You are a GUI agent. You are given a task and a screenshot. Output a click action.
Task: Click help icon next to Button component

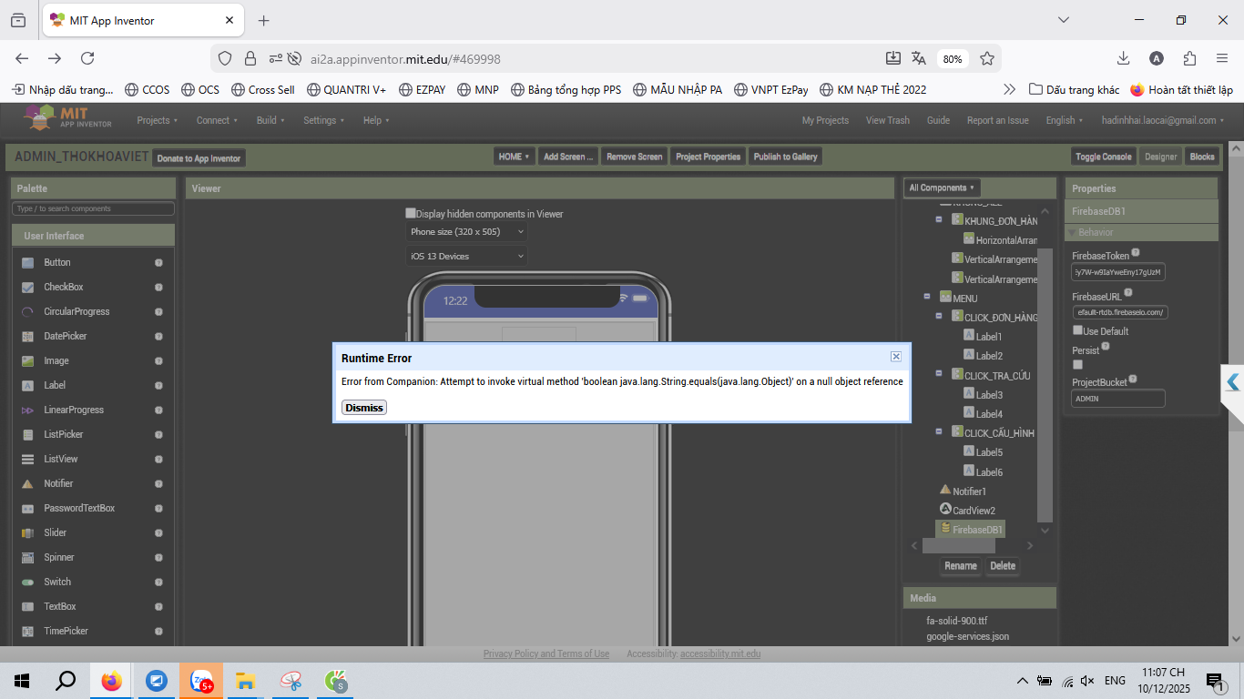(x=158, y=262)
